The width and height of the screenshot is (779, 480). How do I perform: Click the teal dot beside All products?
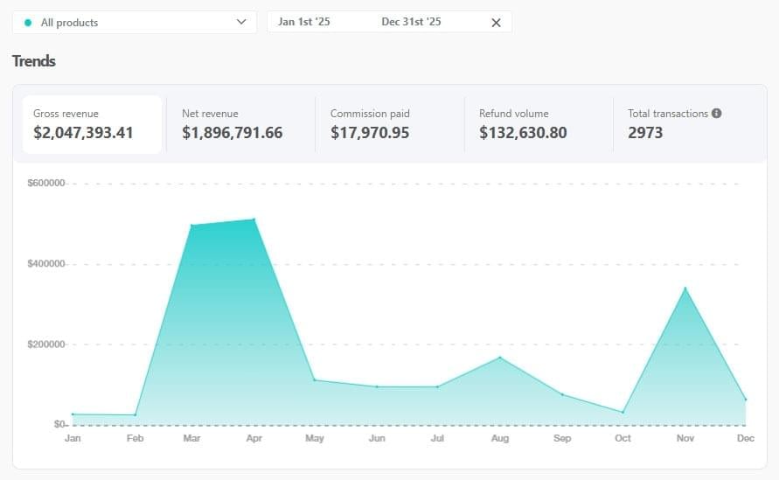pos(28,23)
